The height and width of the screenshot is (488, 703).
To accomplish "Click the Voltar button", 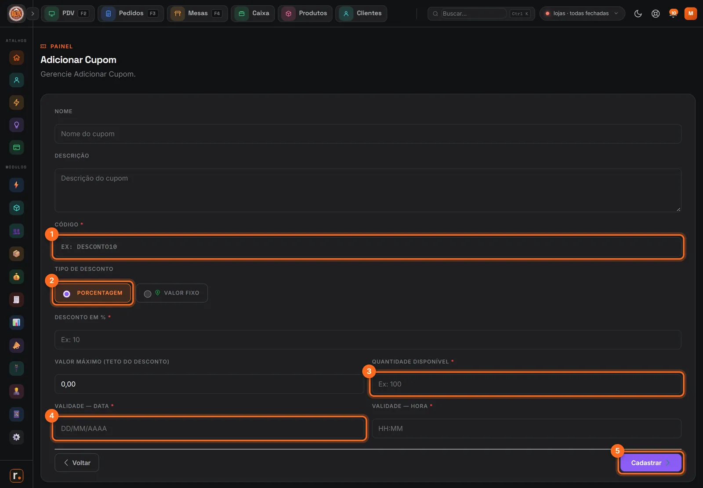I will click(x=77, y=463).
